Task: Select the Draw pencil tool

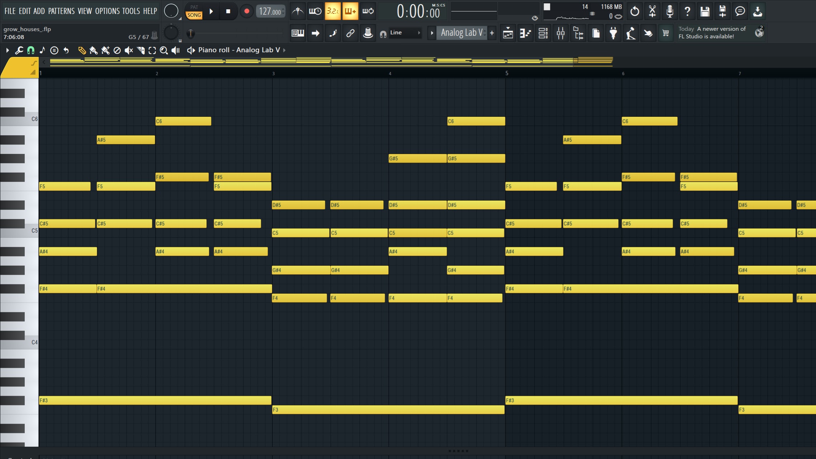Action: point(82,50)
